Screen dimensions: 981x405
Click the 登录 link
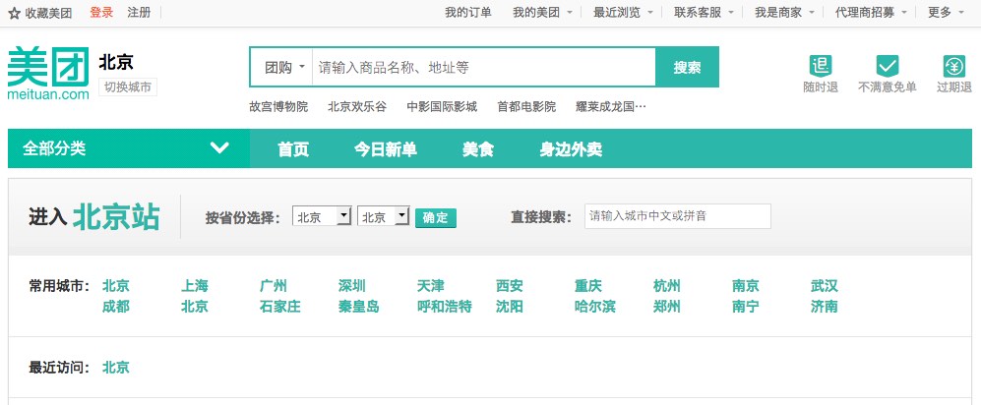click(101, 13)
